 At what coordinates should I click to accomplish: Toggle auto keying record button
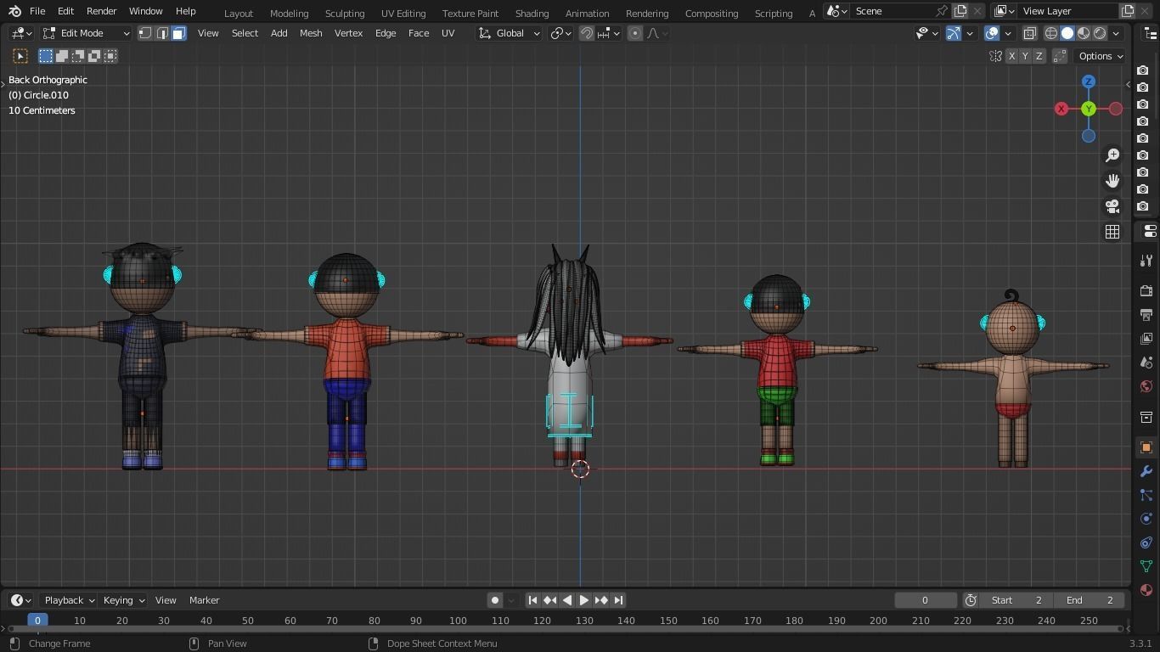495,600
